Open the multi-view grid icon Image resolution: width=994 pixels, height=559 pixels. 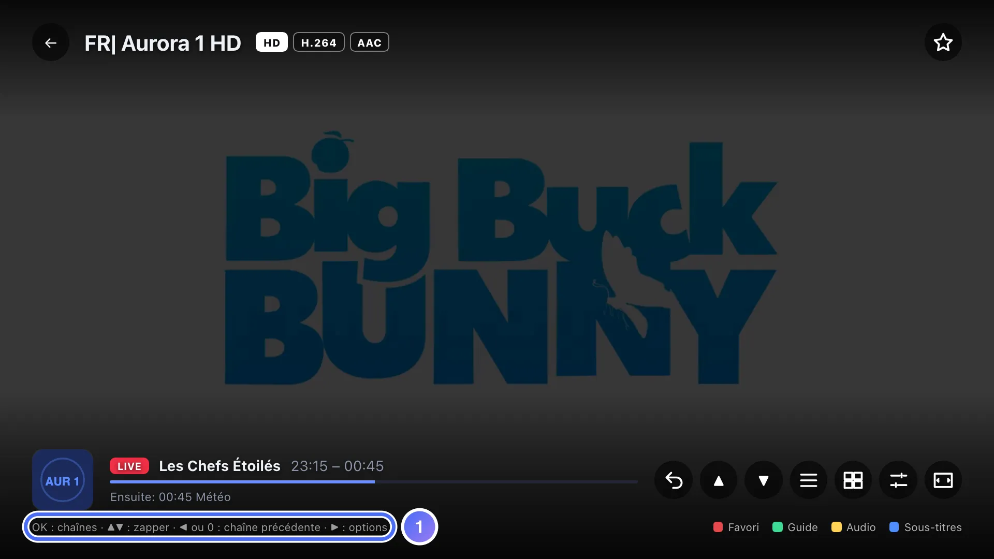click(853, 480)
